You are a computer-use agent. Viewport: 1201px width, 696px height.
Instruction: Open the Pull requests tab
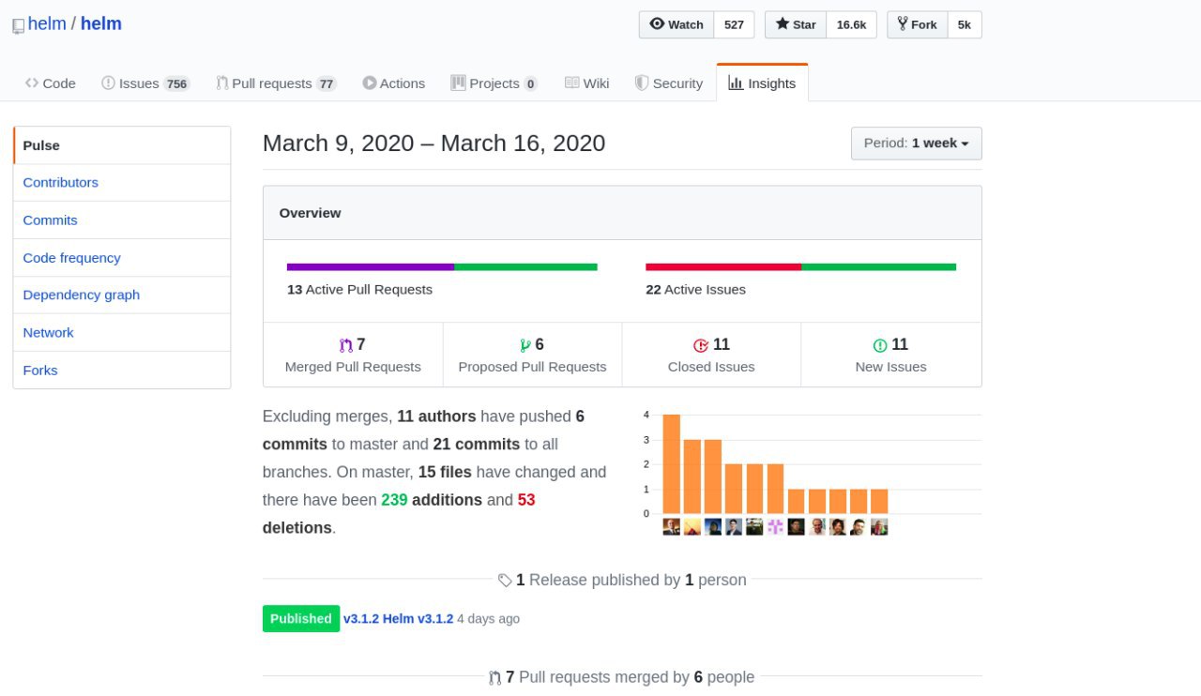pos(276,83)
